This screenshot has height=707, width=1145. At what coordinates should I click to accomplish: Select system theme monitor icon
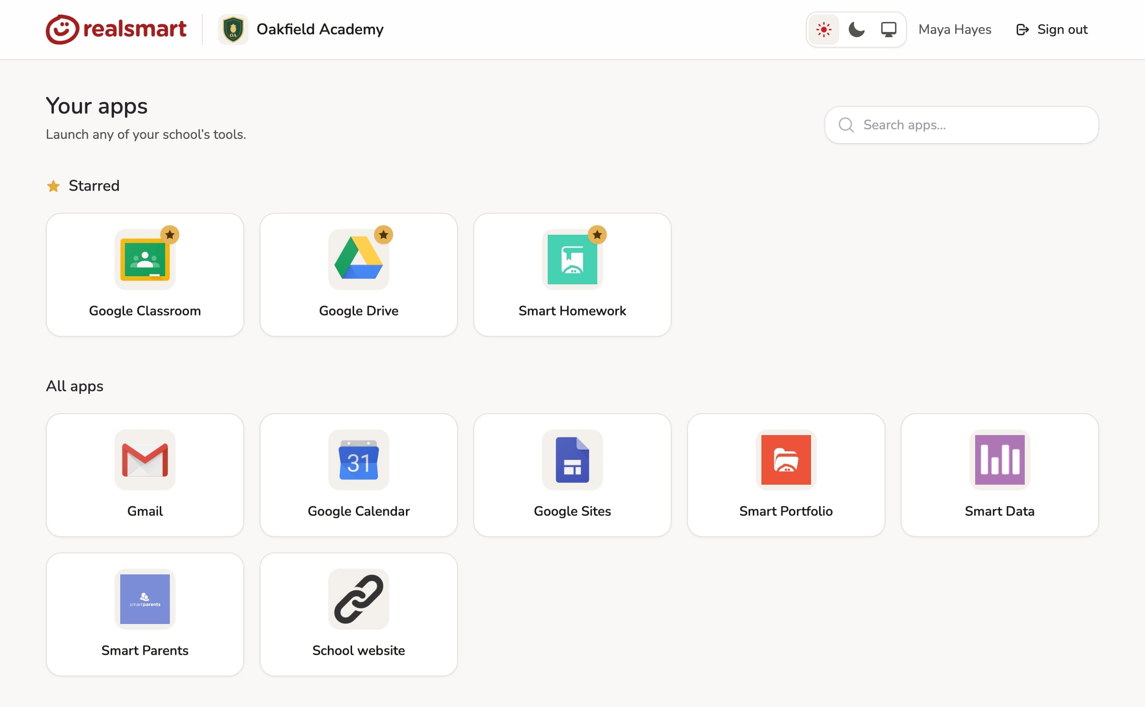(x=888, y=30)
